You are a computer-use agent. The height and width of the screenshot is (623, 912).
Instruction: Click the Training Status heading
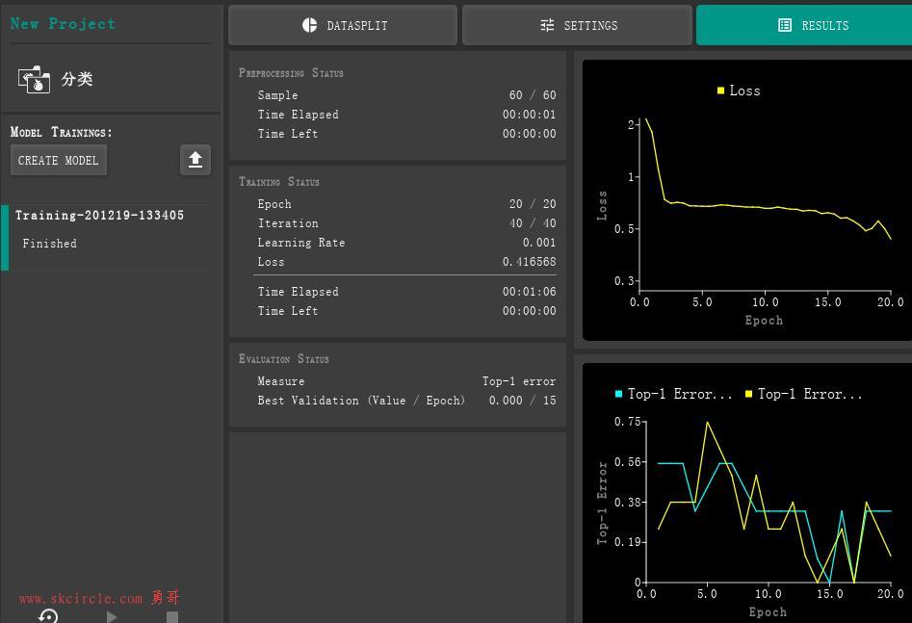[279, 181]
